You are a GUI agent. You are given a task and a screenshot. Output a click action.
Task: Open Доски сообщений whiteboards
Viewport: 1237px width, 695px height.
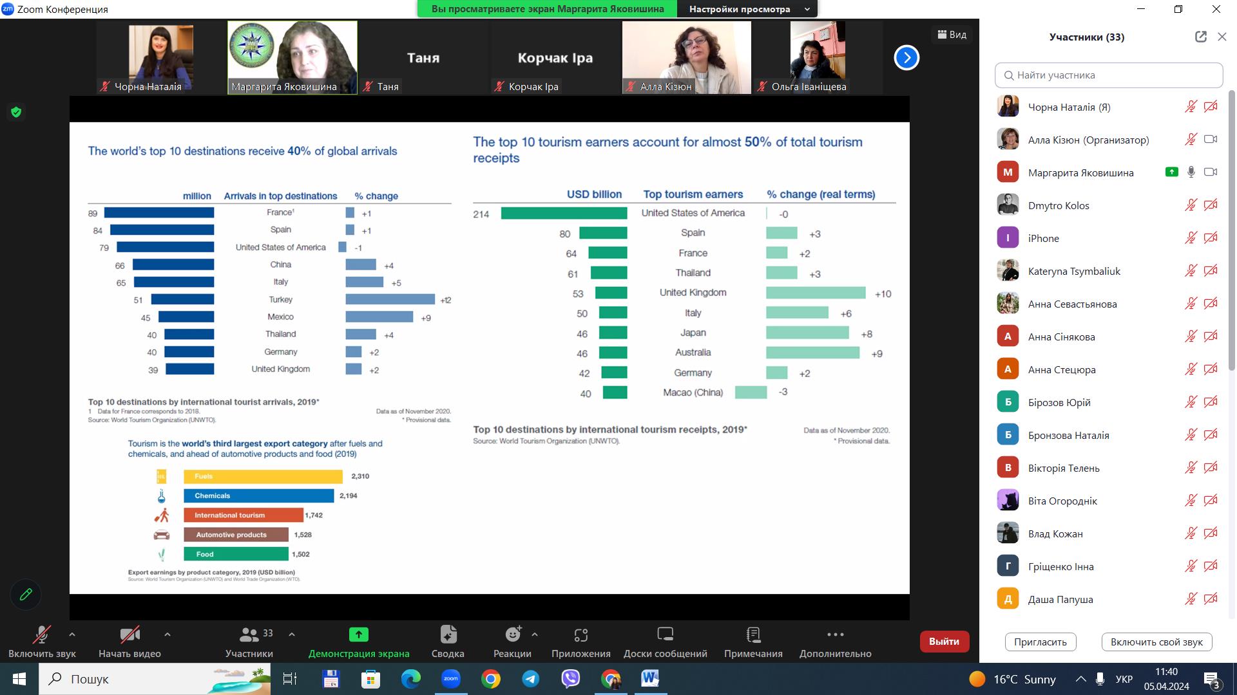point(665,635)
